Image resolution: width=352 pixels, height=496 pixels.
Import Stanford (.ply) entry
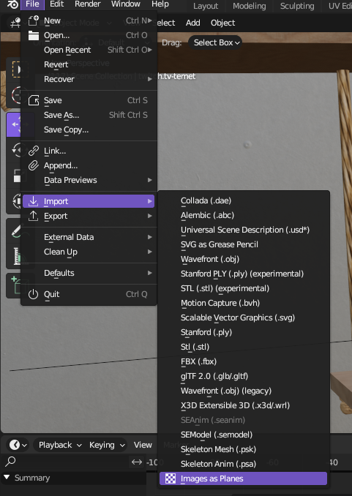244,332
